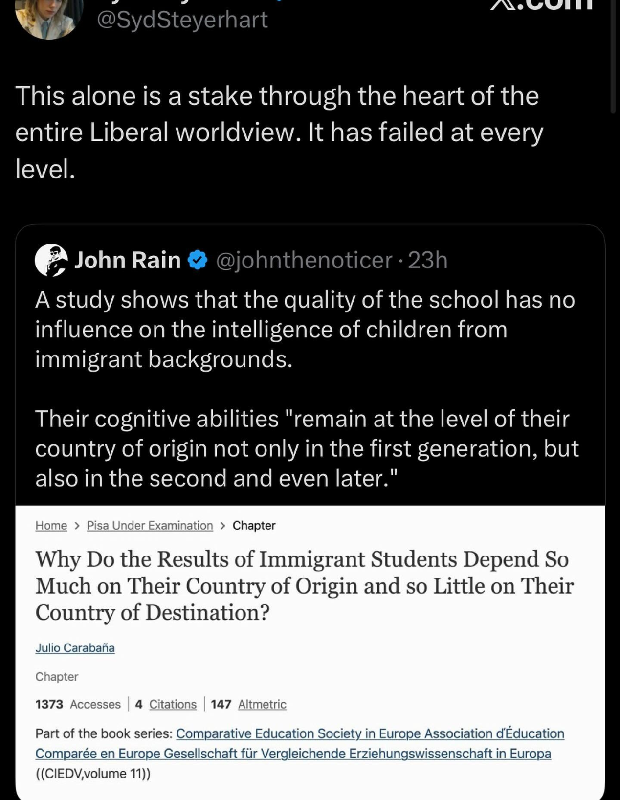
Task: Click the chevron before Chapter breadcrumb
Action: pyautogui.click(x=222, y=526)
